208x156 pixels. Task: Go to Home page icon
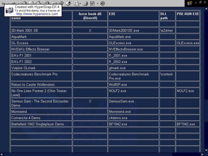pos(38,3)
